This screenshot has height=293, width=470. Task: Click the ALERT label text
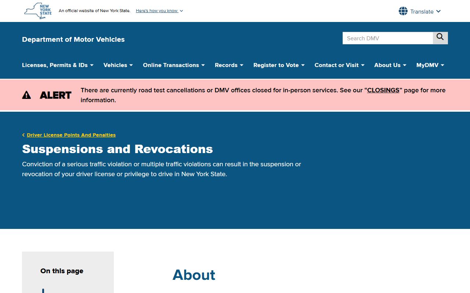click(x=55, y=95)
